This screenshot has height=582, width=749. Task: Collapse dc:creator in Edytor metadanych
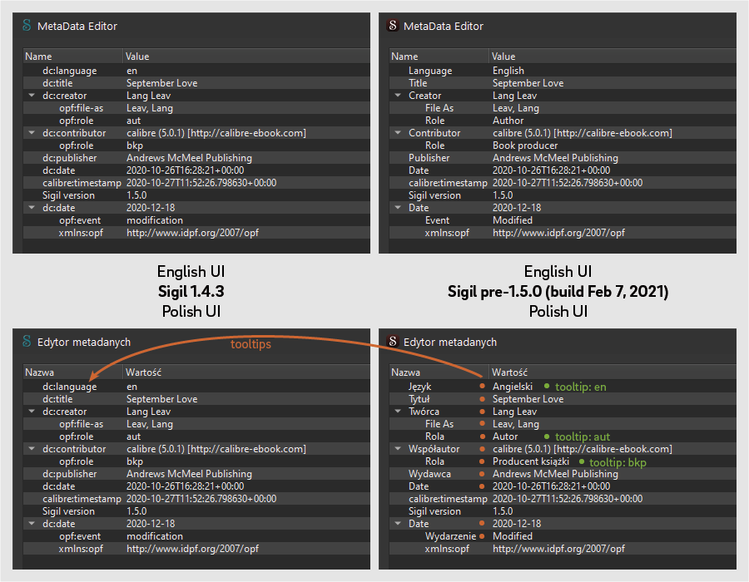click(x=32, y=412)
